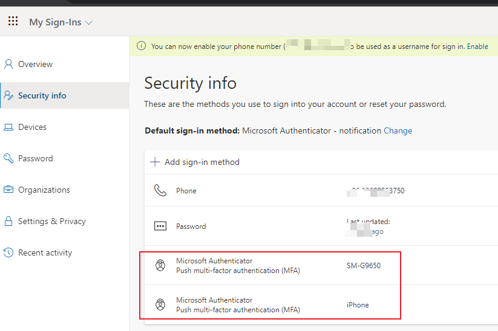Image resolution: width=498 pixels, height=331 pixels.
Task: Click the My Sign-Ins title
Action: pyautogui.click(x=55, y=22)
